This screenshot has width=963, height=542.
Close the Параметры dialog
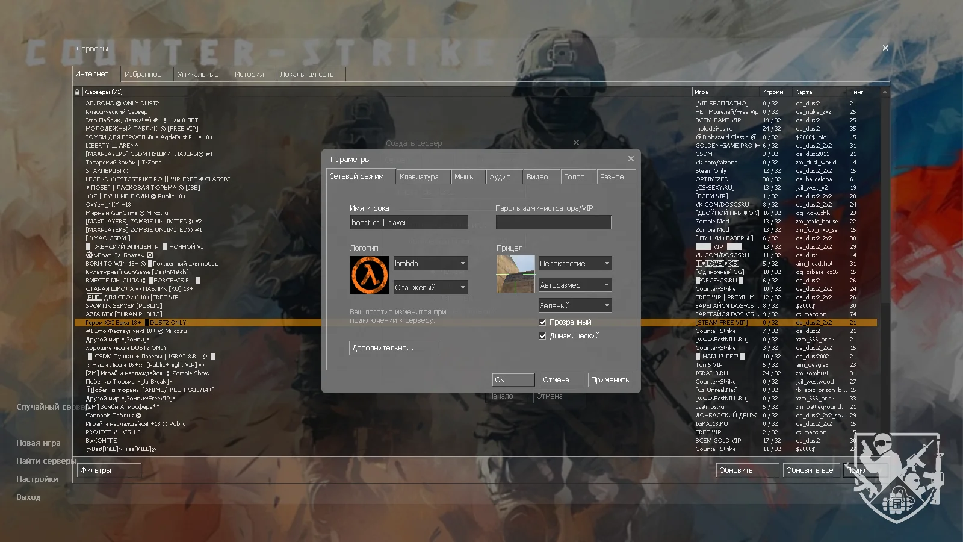(x=631, y=159)
